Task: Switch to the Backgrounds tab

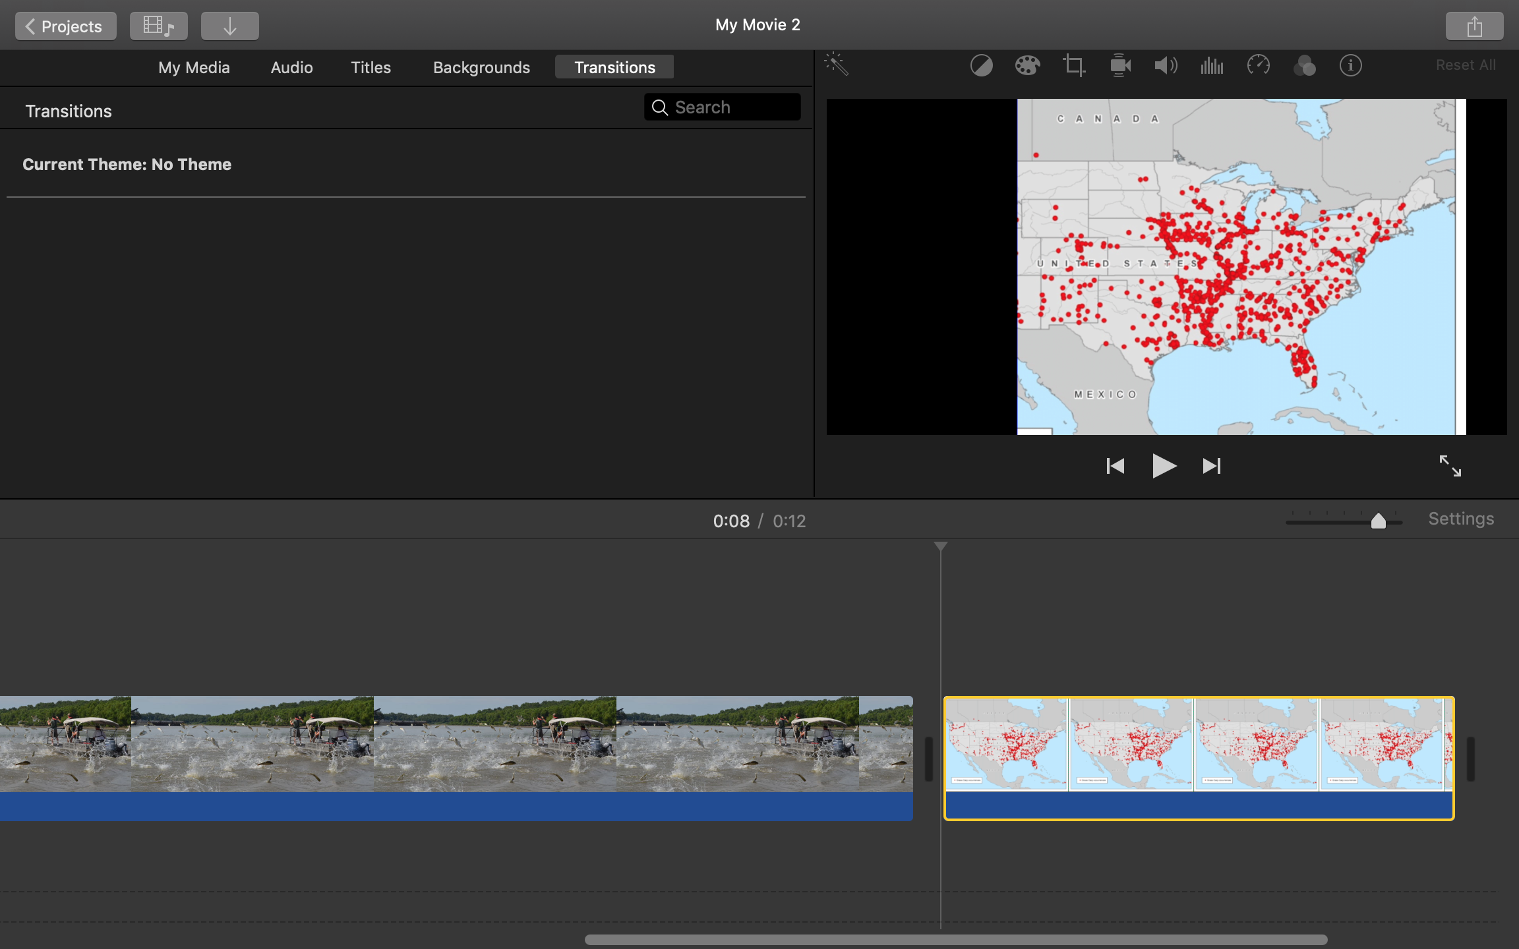Action: [481, 67]
